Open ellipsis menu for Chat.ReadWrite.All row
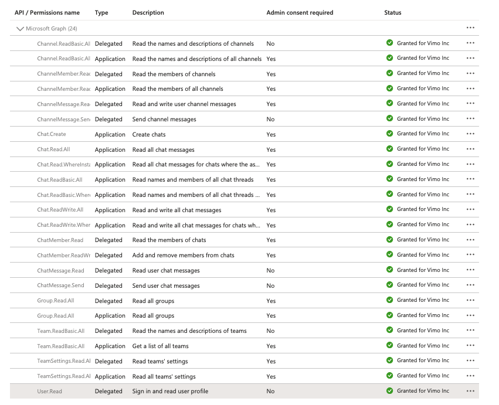Screen dimensions: 499x405 tap(470, 210)
